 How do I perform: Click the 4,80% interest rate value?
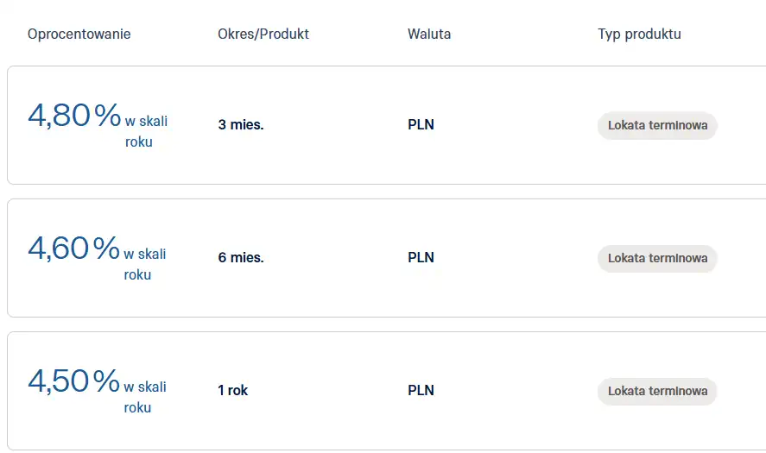click(x=74, y=116)
